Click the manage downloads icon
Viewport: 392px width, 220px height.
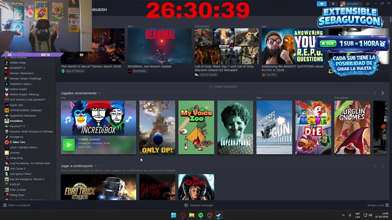186,205
